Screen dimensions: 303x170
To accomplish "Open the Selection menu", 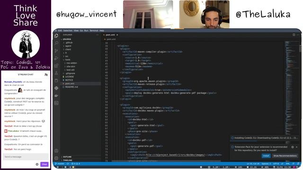I will (68, 31).
